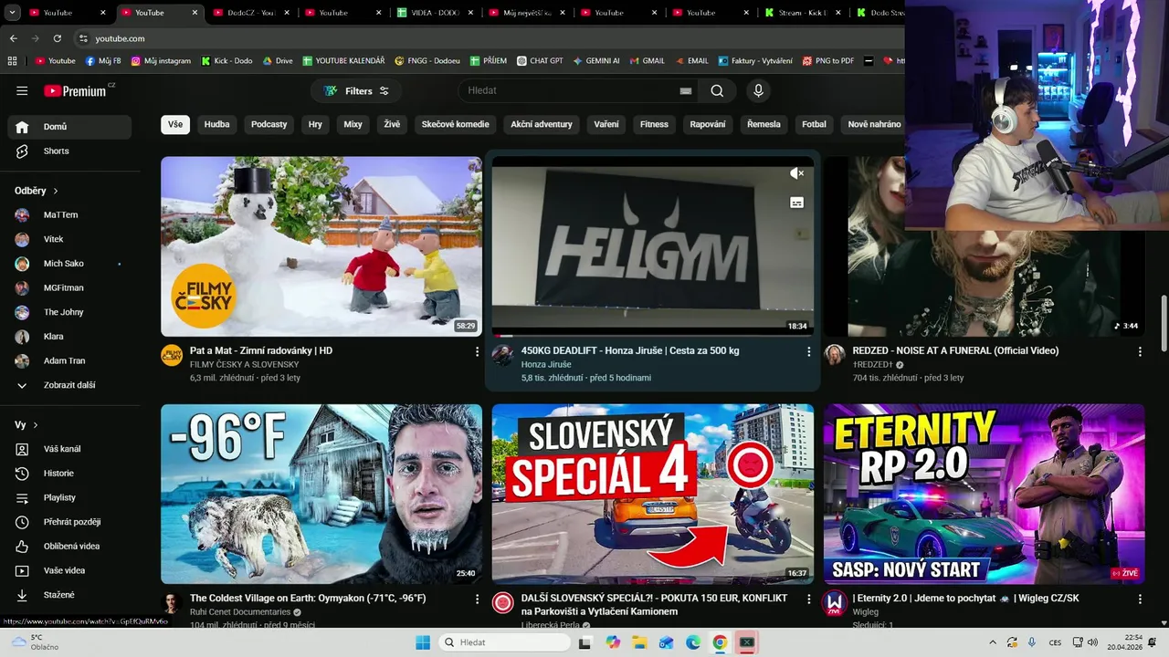Image resolution: width=1169 pixels, height=657 pixels.
Task: Expand Zobrazit další subscriptions
Action: 69,385
